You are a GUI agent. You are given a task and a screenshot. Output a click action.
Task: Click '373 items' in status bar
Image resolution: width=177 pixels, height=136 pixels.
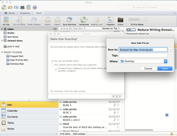tap(65, 134)
